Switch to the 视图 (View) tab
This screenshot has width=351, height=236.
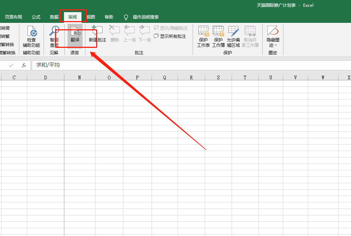(91, 17)
